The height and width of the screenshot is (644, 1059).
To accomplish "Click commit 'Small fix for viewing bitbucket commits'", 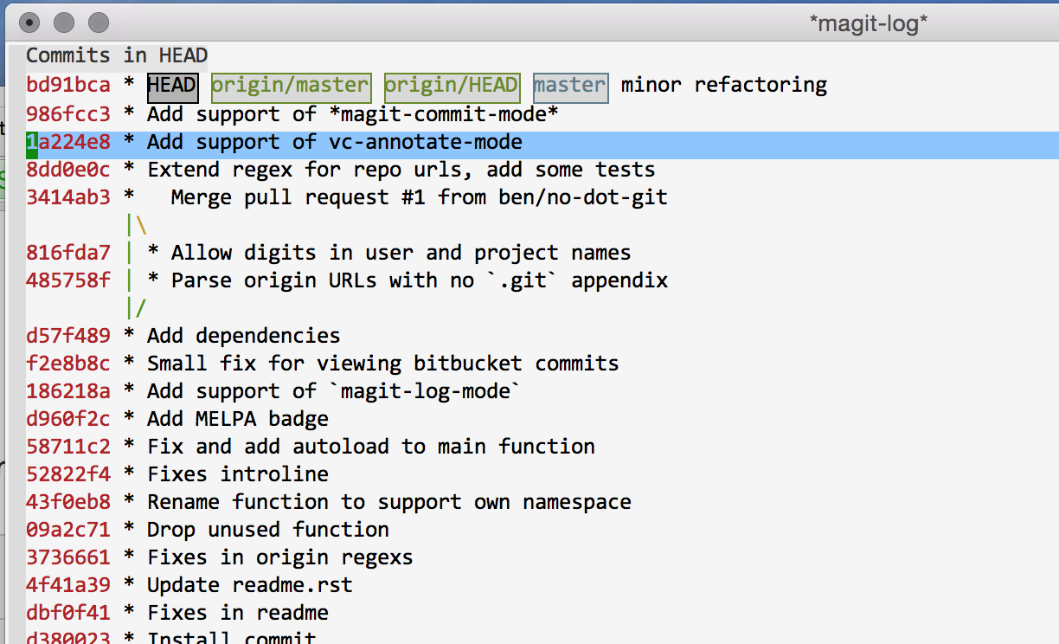I will pos(382,364).
